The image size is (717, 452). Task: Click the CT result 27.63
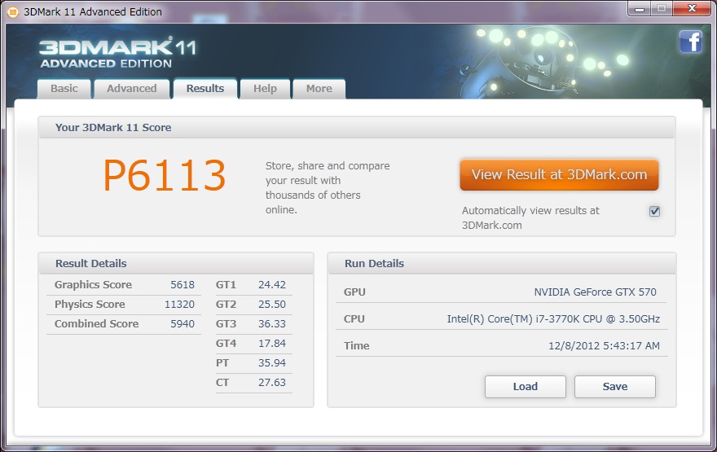click(272, 383)
